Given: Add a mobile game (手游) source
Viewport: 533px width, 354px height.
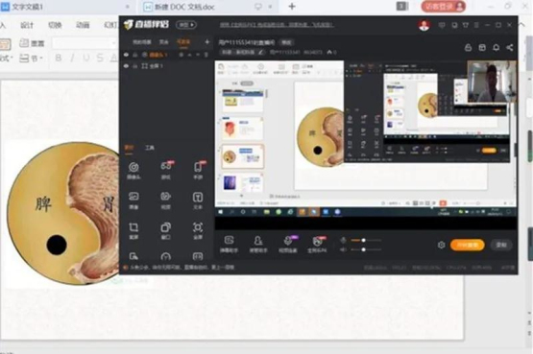Looking at the screenshot, I should click(198, 171).
